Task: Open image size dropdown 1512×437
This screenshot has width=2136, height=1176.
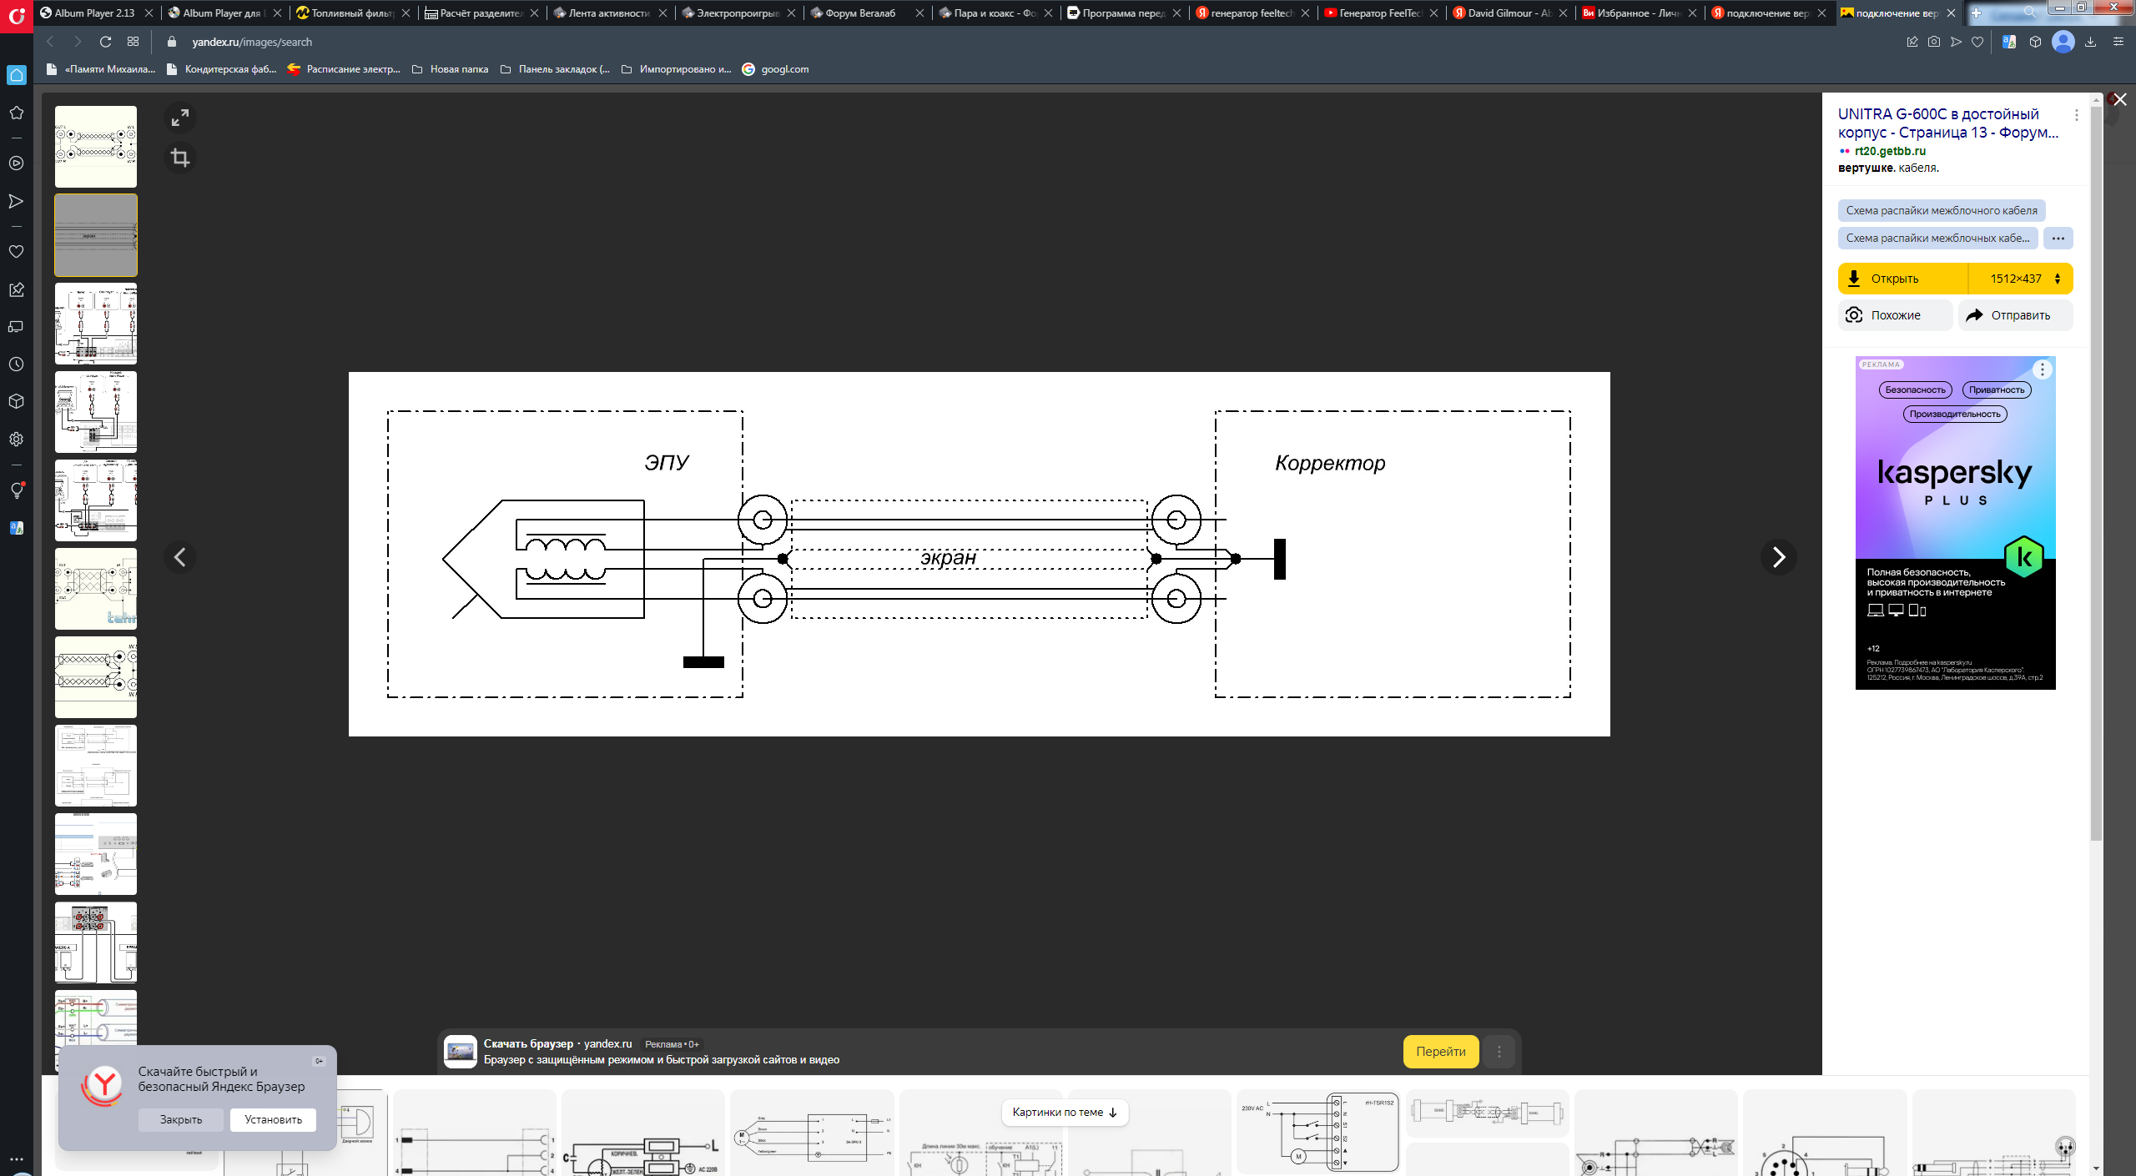Action: (2021, 279)
